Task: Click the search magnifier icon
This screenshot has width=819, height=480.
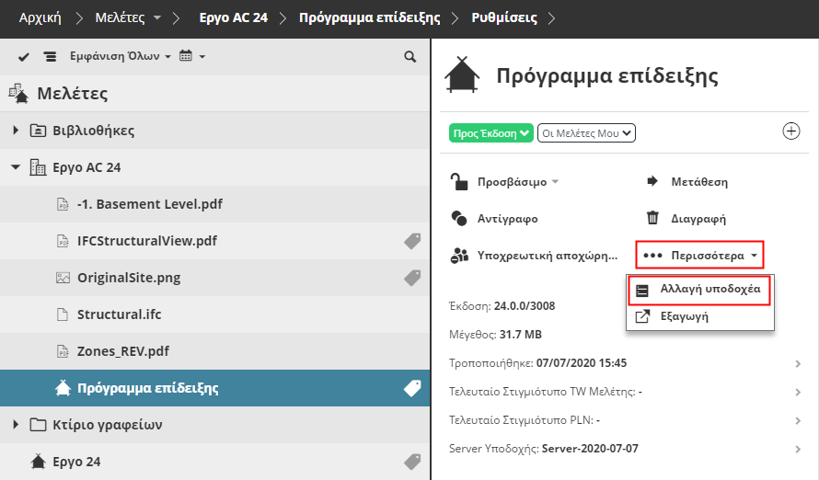Action: tap(410, 57)
